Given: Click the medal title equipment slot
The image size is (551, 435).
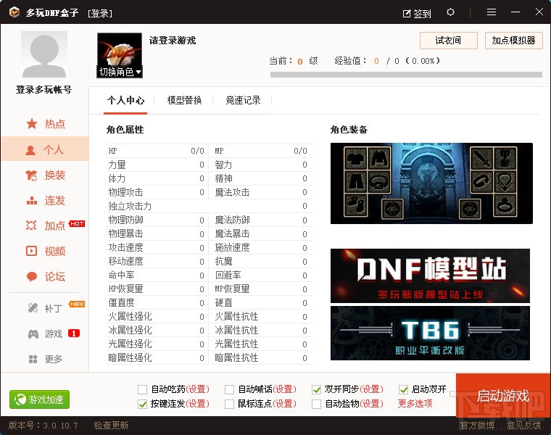Looking at the screenshot, I should [x=505, y=159].
